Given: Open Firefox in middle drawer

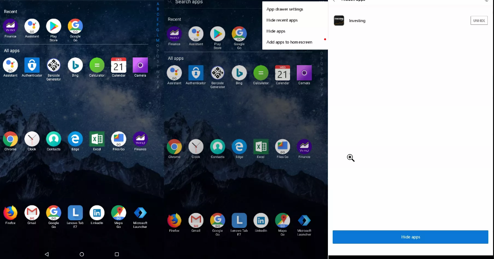Looking at the screenshot, I should coord(174,220).
